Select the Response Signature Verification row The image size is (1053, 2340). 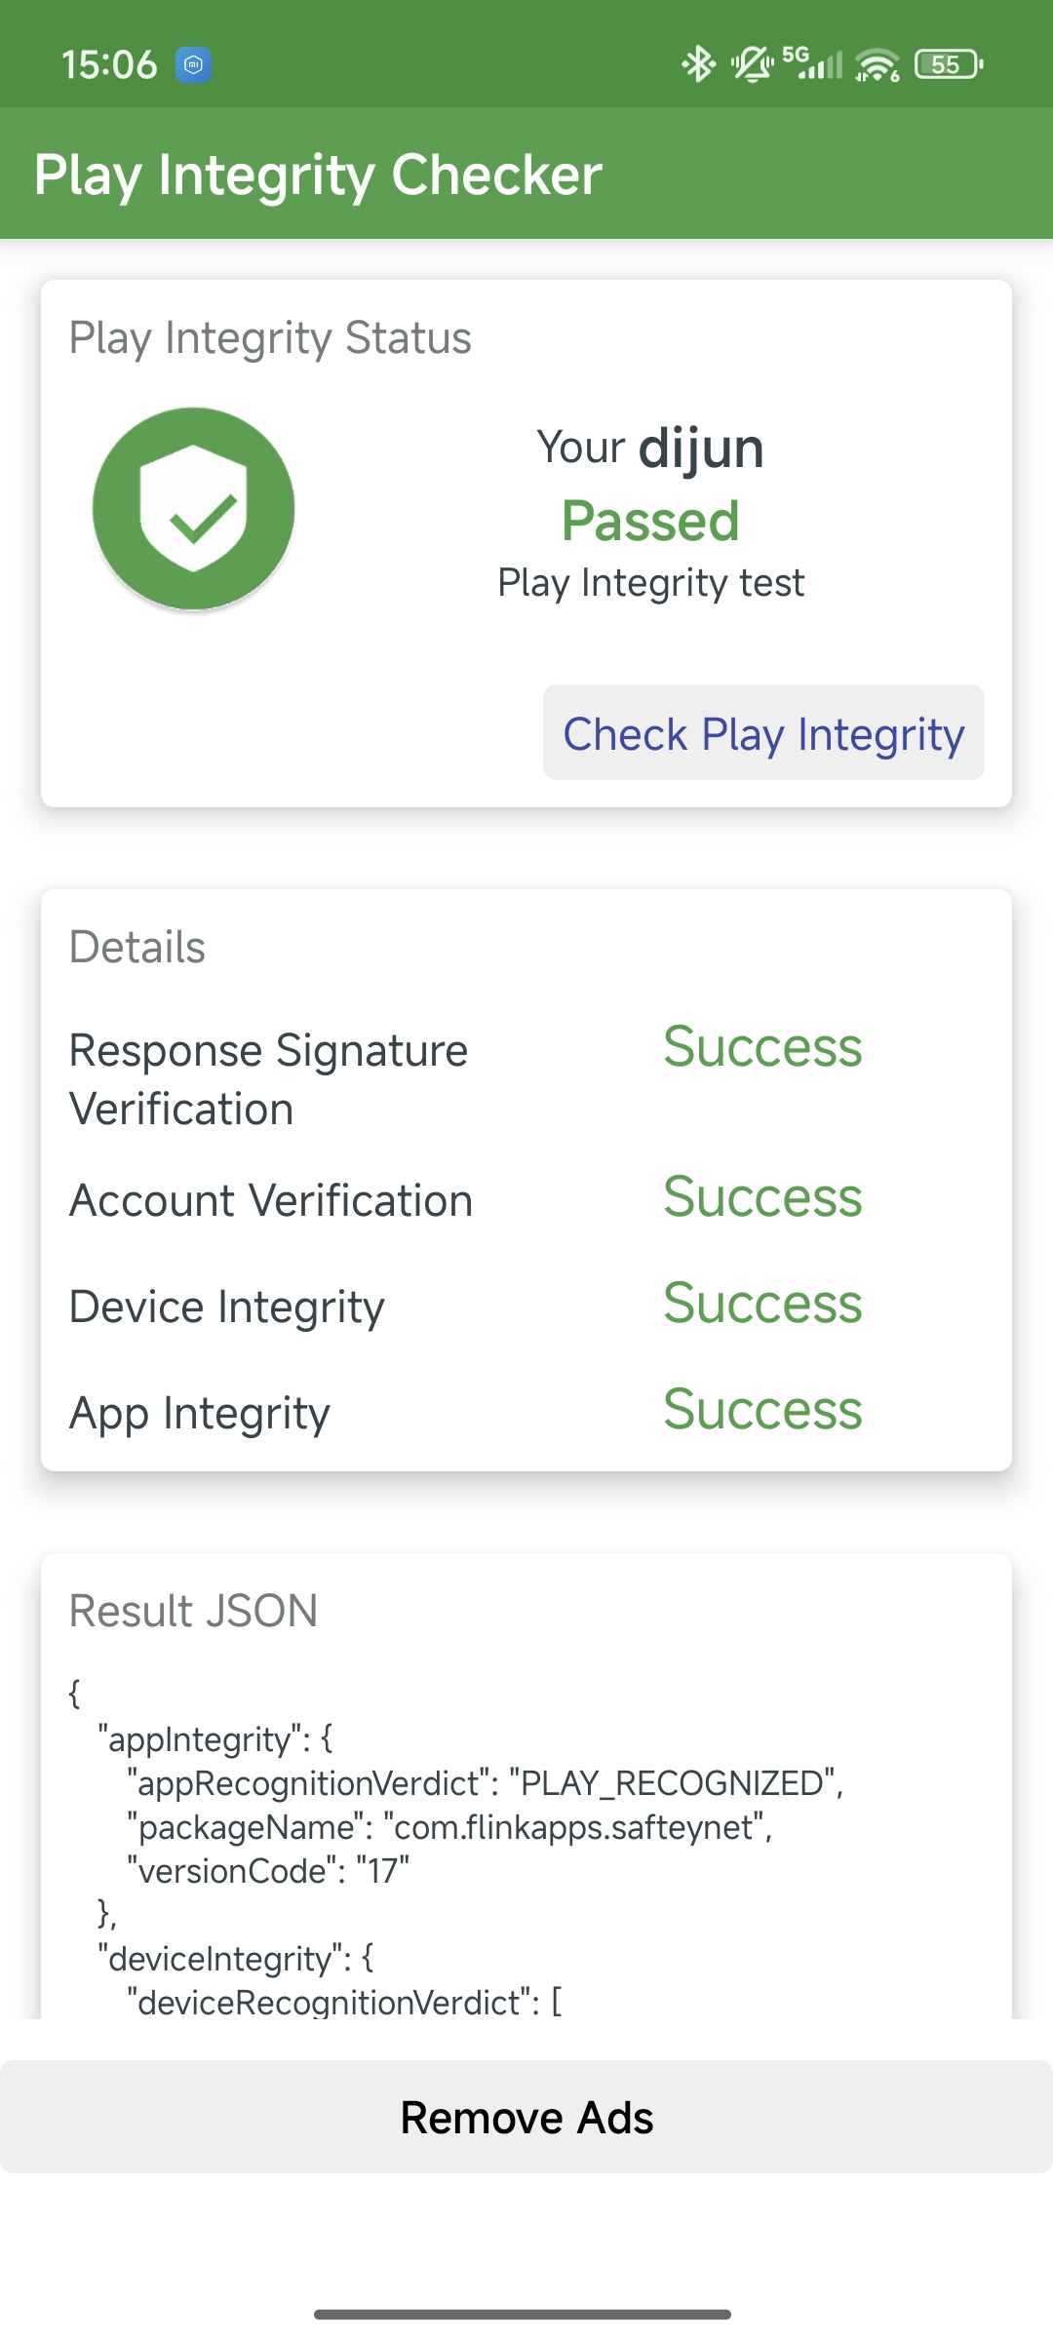tap(526, 1079)
